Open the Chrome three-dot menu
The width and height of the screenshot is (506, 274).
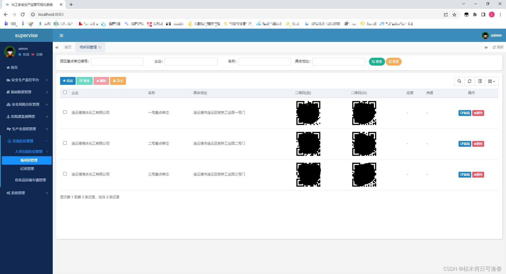[x=500, y=15]
